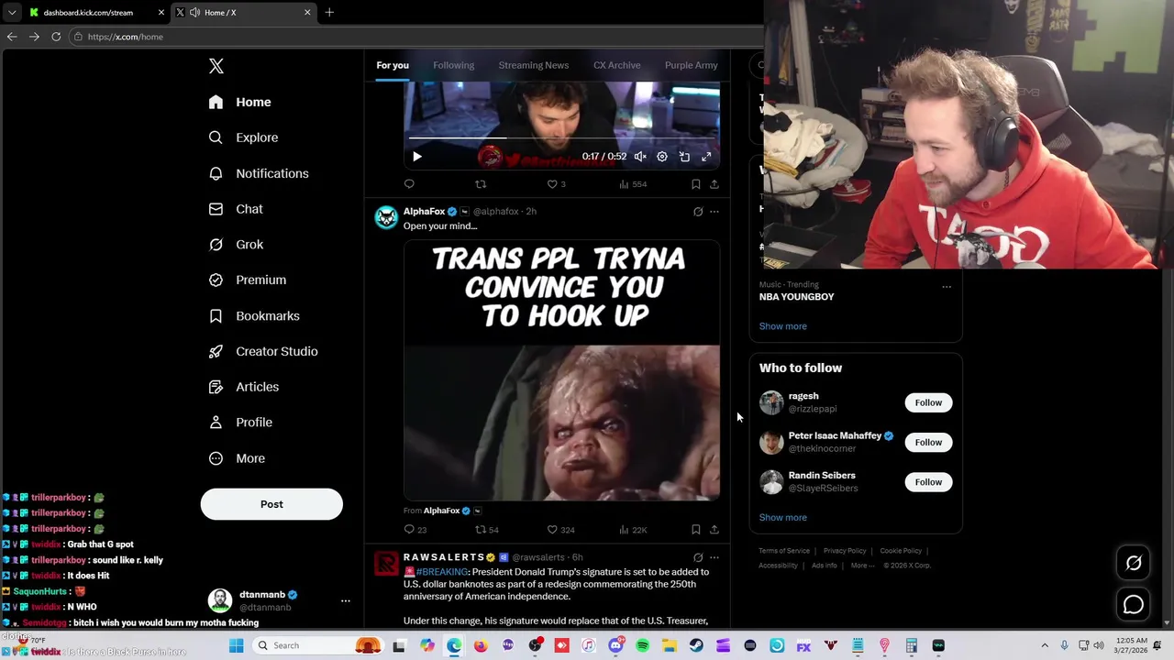Expand footer More menu
Viewport: 1174px width, 660px height.
[862, 566]
